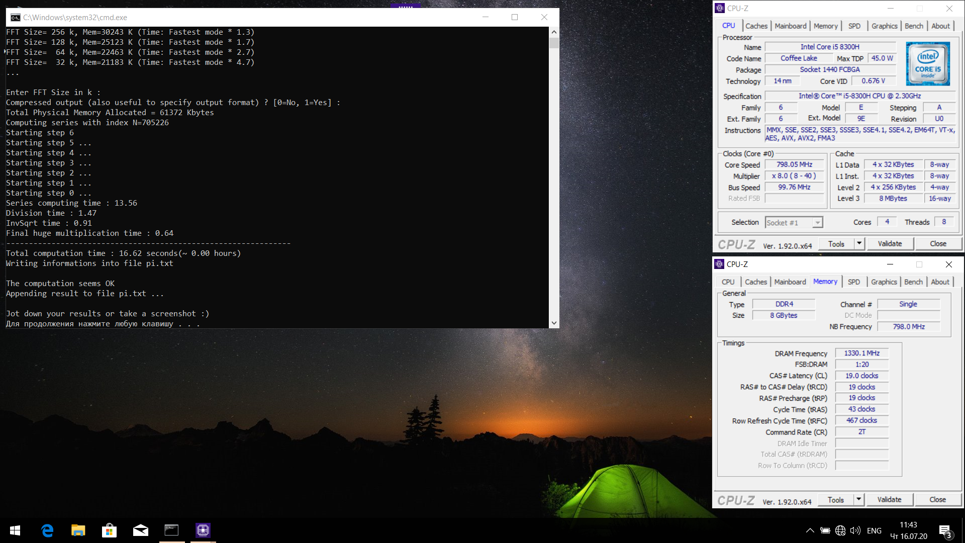The height and width of the screenshot is (543, 965).
Task: Click Tools button in lower CPU-Z
Action: [835, 500]
